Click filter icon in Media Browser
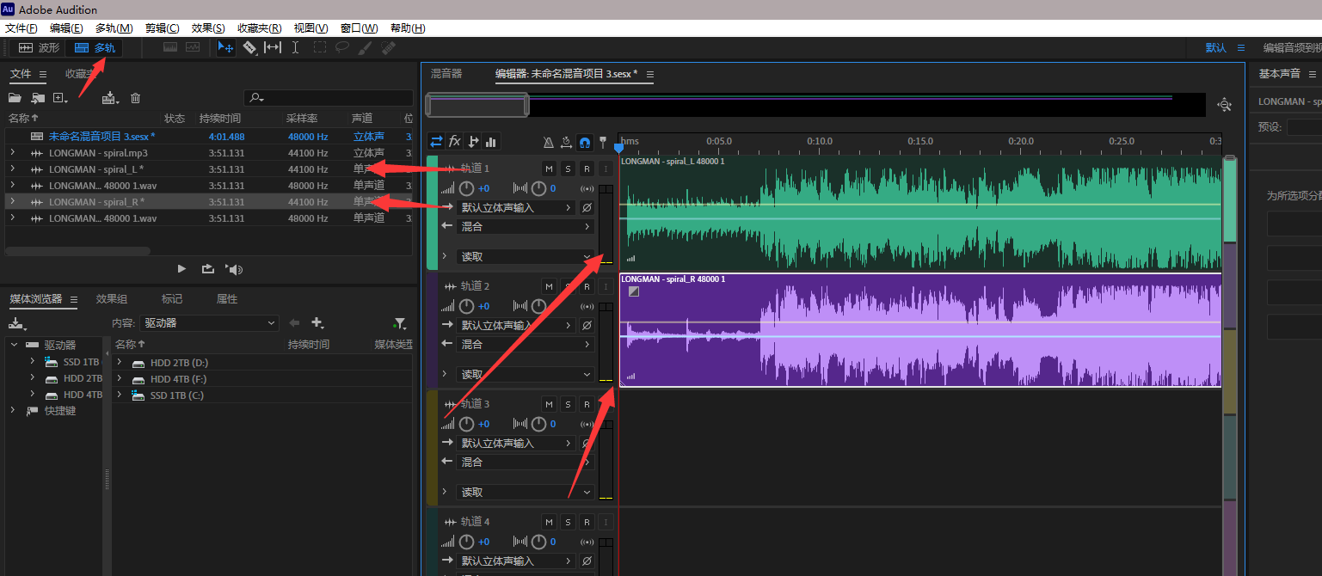Screen dimensions: 1322x576 (x=400, y=323)
